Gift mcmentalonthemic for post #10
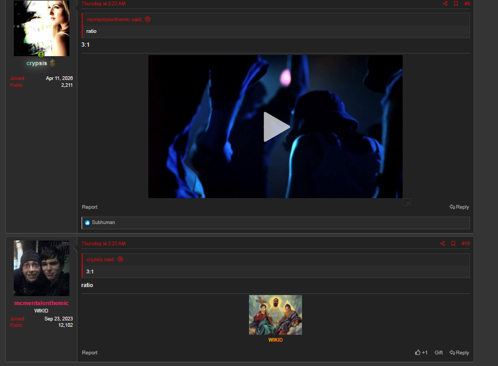The image size is (498, 366). 439,353
